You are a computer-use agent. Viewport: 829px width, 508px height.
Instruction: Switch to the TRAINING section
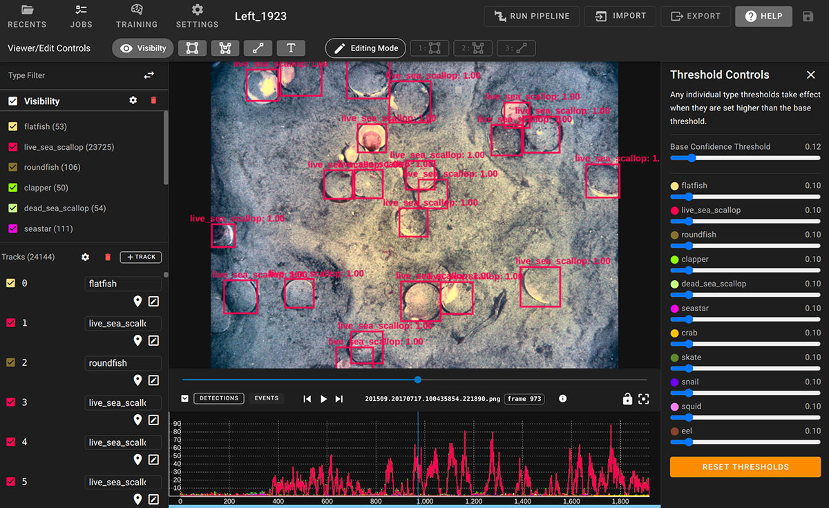136,15
